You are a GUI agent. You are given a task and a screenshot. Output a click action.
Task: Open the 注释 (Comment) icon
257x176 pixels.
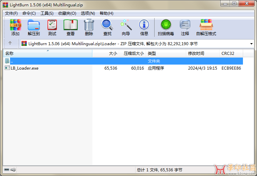(185, 25)
